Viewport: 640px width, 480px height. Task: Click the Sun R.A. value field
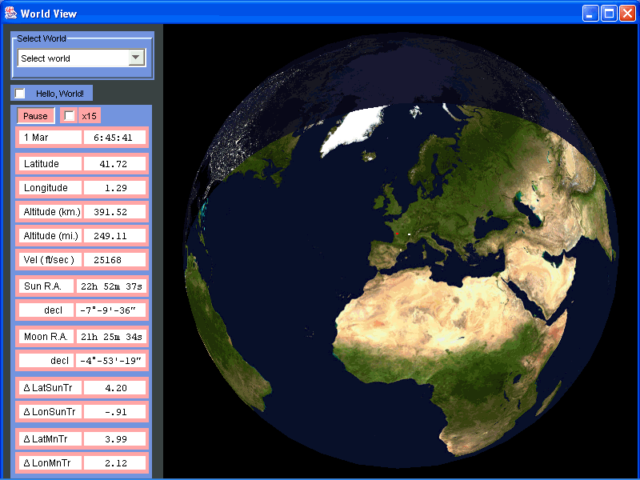[111, 286]
